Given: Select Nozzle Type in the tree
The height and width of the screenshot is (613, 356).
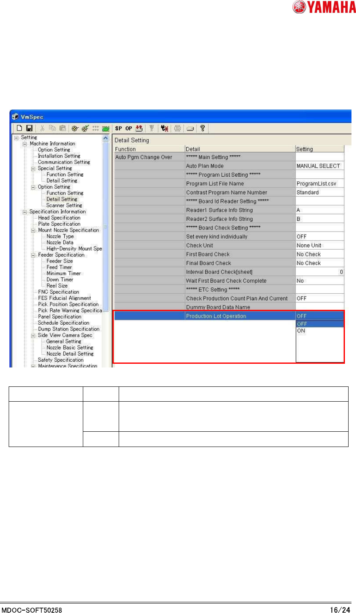Looking at the screenshot, I should click(60, 236).
